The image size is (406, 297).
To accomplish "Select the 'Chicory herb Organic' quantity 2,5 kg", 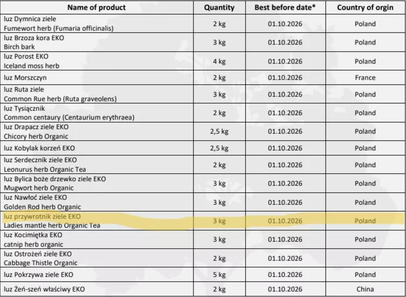I will point(219,131).
